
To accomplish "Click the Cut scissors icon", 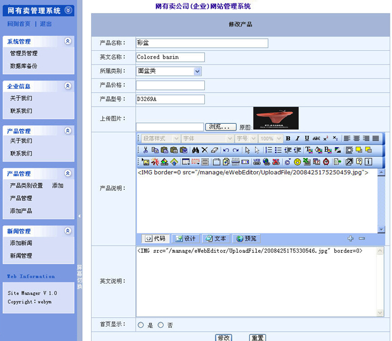I will click(x=146, y=150).
